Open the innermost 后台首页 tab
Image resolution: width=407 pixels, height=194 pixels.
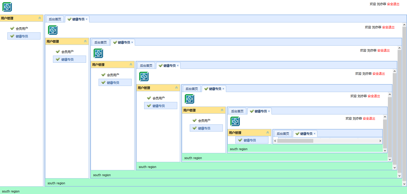coord(283,134)
